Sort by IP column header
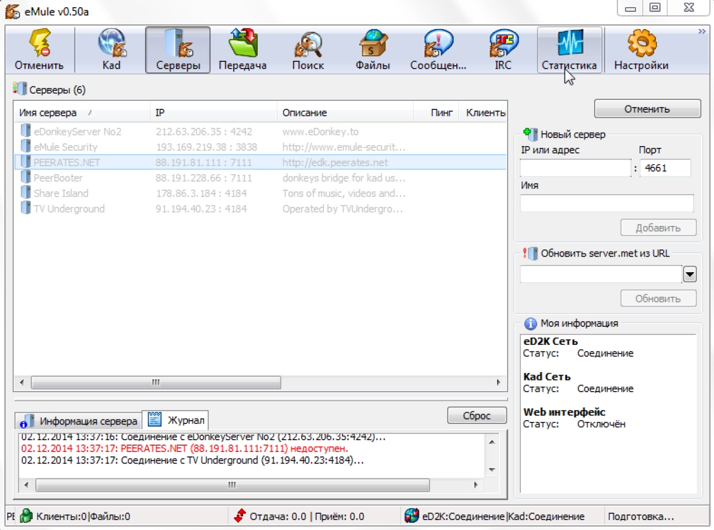 pos(214,113)
